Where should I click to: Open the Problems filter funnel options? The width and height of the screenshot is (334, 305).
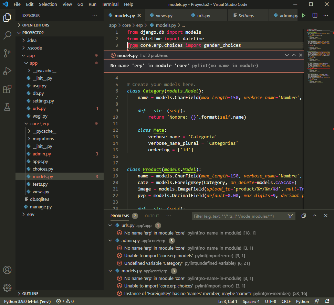tap(290, 216)
